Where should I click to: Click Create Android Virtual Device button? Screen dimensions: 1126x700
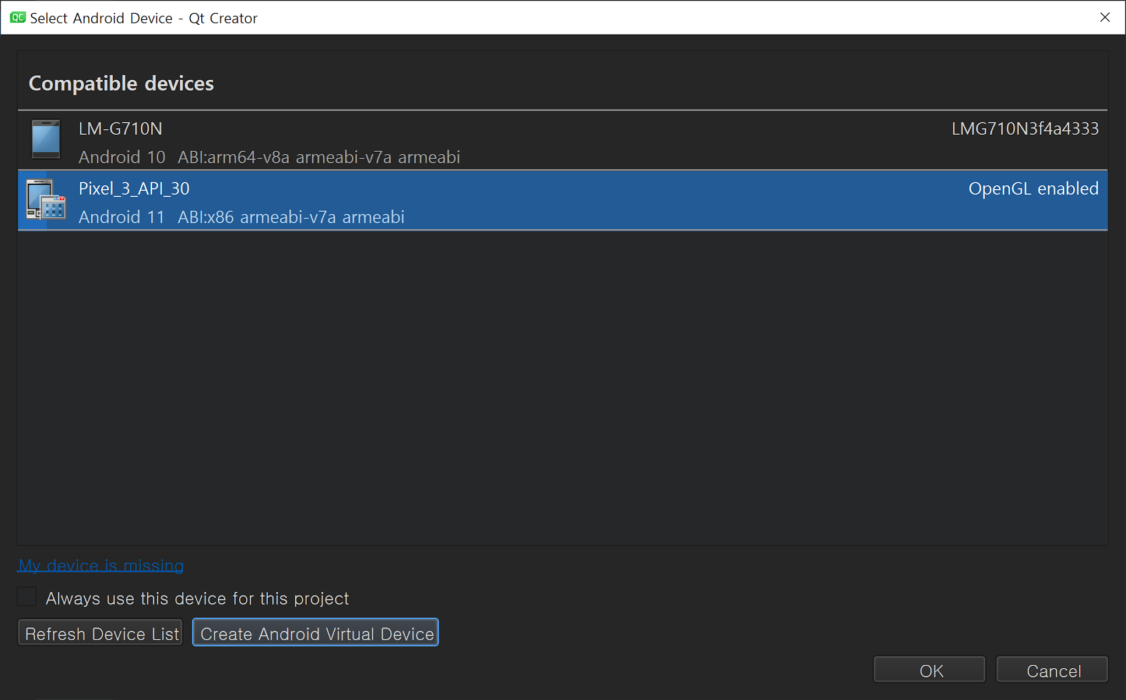(316, 633)
